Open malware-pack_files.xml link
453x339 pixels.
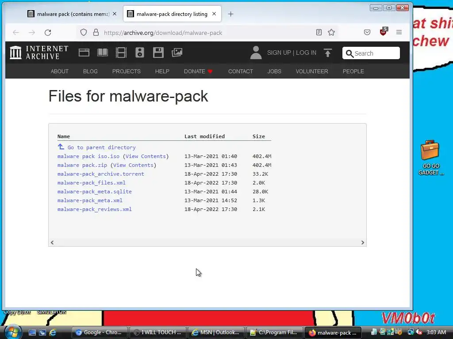[x=91, y=183]
